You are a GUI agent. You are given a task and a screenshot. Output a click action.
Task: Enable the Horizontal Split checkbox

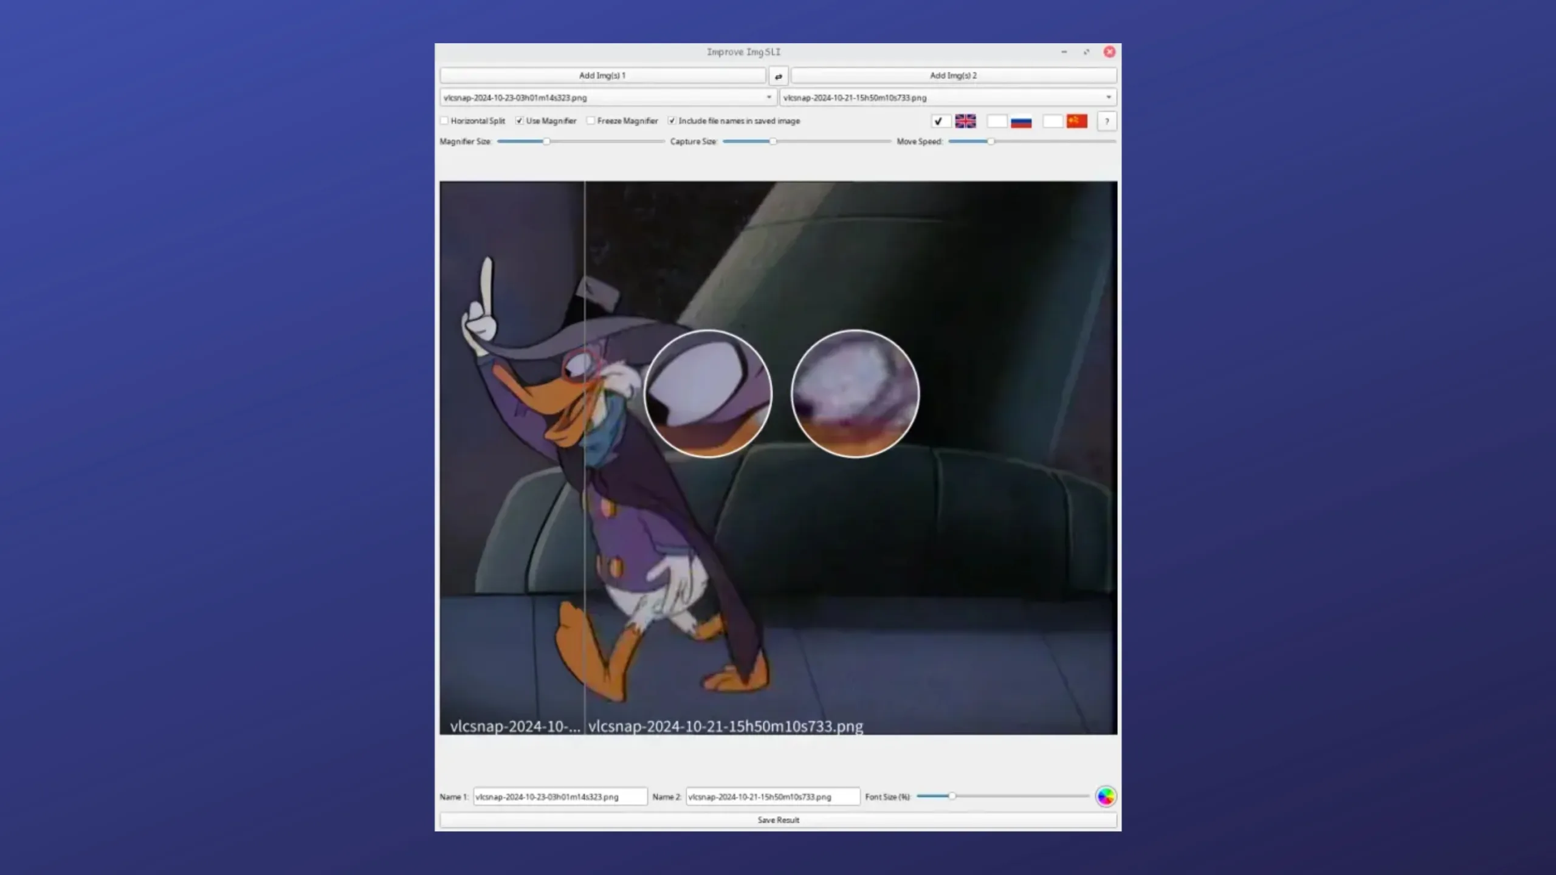[x=444, y=121]
